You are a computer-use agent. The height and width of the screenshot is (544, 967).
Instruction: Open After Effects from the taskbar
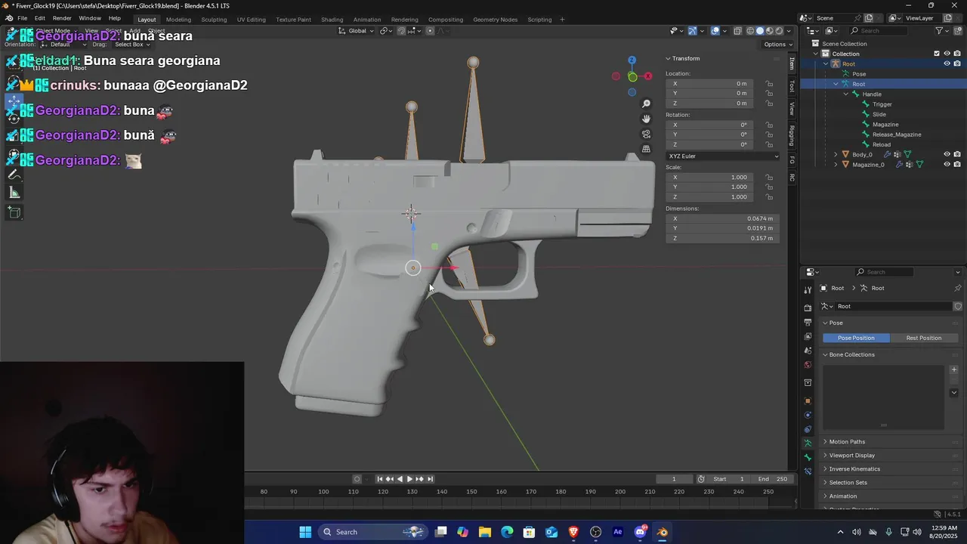click(618, 532)
